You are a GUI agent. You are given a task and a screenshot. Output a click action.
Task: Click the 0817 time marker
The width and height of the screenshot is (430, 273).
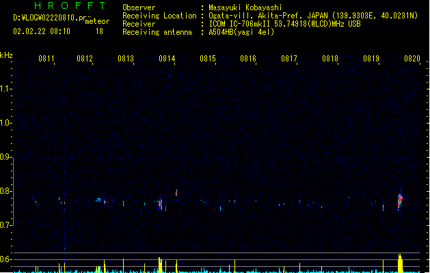point(289,59)
